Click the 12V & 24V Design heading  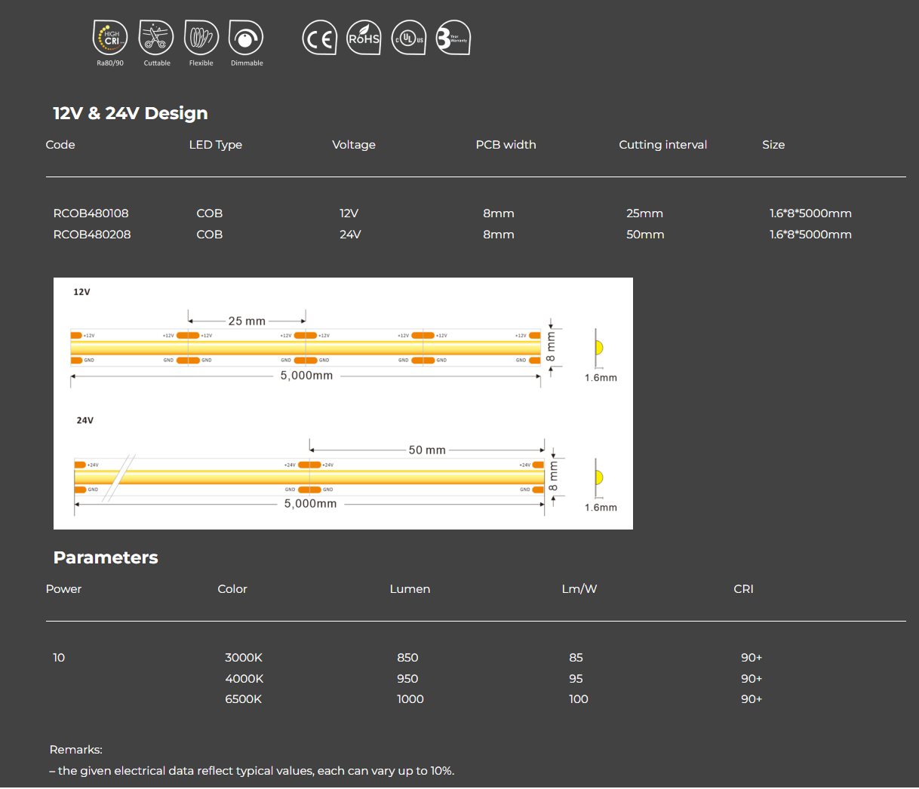pos(130,113)
